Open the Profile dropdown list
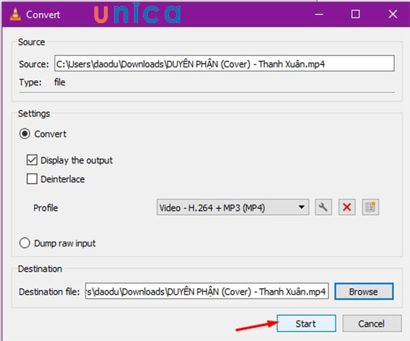410x341 pixels. [x=233, y=207]
